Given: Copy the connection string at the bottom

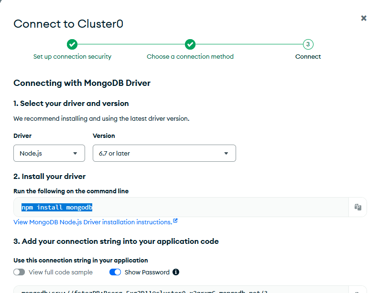Looking at the screenshot, I should tap(357, 290).
